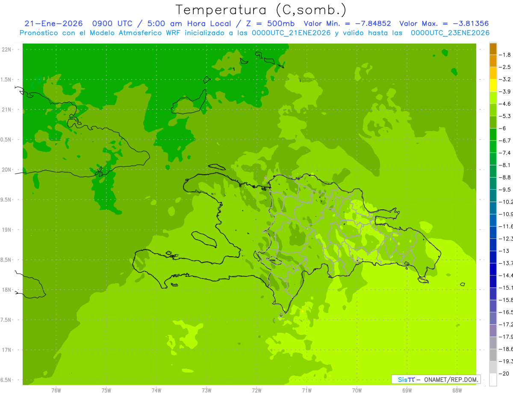Click the "-9.5" colorbar value
This screenshot has width=513, height=396.
[505, 190]
